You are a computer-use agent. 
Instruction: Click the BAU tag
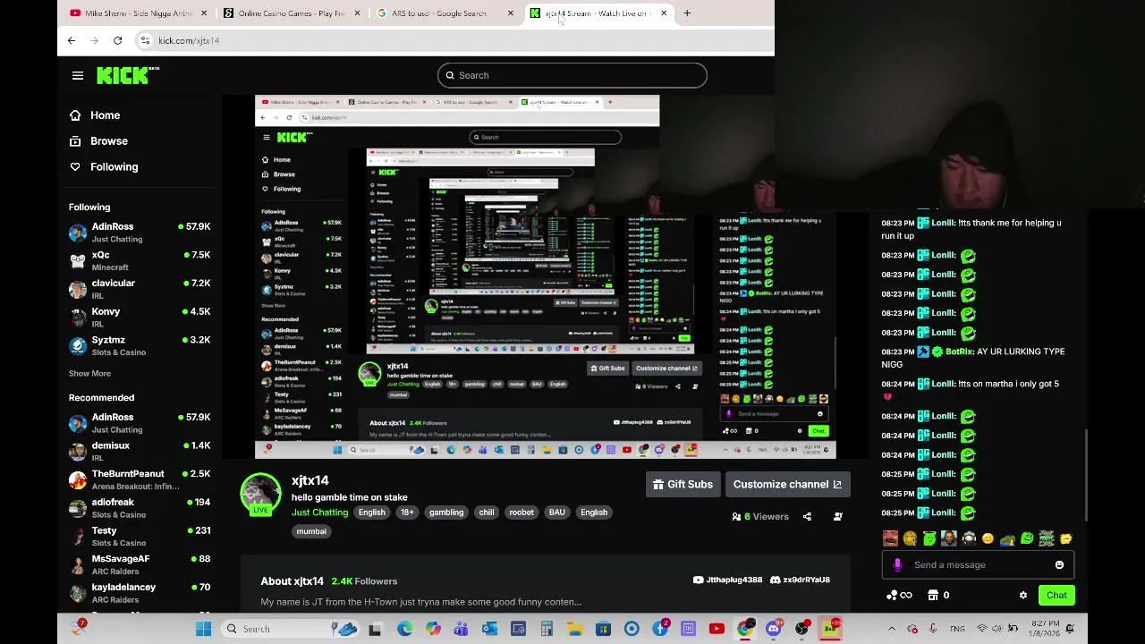(557, 513)
